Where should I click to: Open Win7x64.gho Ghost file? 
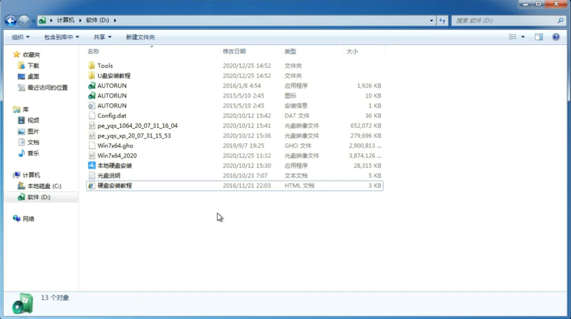click(115, 145)
